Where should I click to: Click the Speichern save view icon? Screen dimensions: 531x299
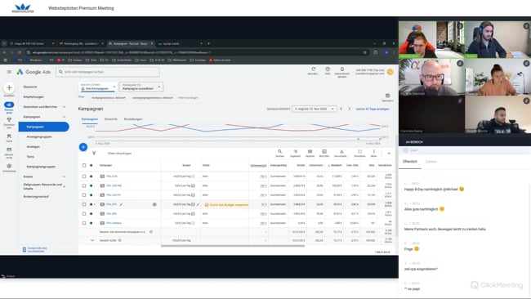click(388, 96)
